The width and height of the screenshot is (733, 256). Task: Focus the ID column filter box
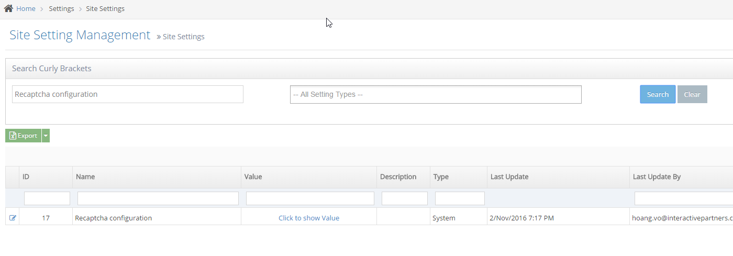47,198
